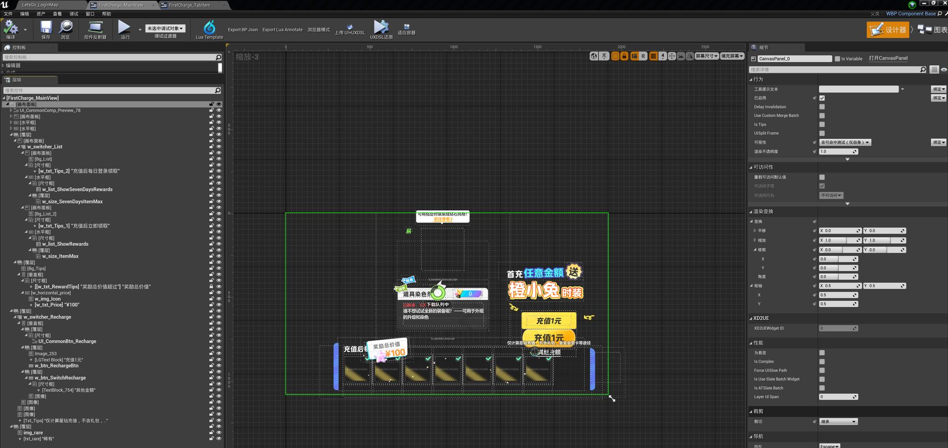Hide w_switcher_List using its eye icon
The height and width of the screenshot is (448, 948).
point(219,147)
